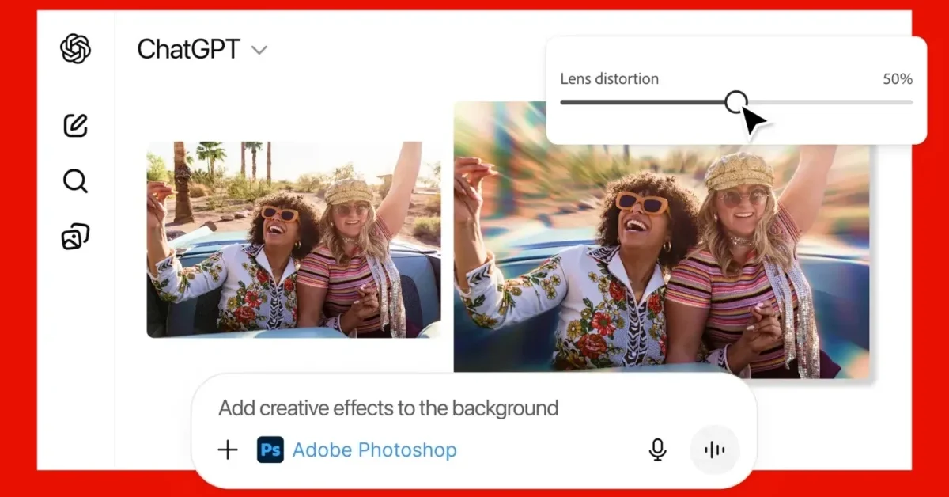Select the Adobe Photoshop Ps icon
The height and width of the screenshot is (497, 949).
coord(270,450)
